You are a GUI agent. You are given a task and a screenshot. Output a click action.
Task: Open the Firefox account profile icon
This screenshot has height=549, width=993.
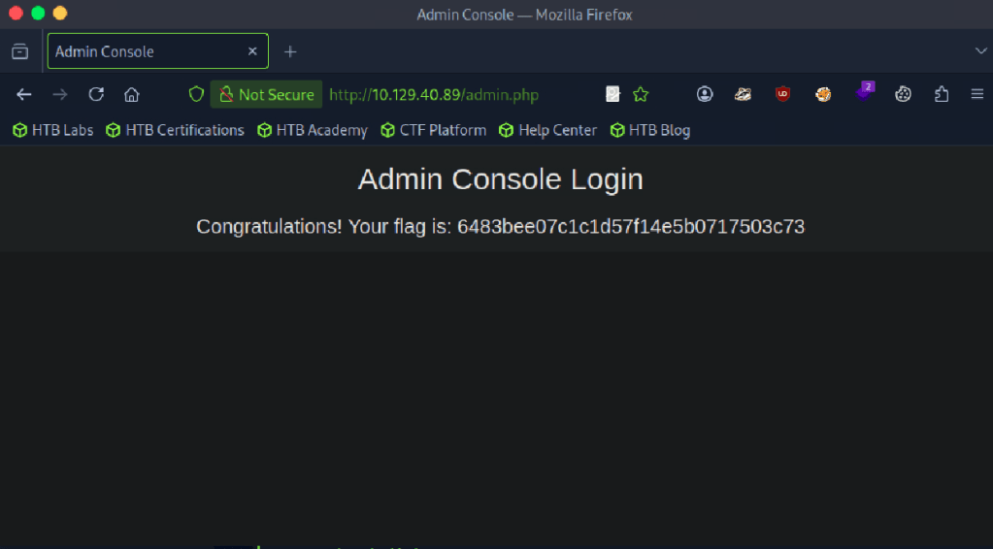(705, 94)
